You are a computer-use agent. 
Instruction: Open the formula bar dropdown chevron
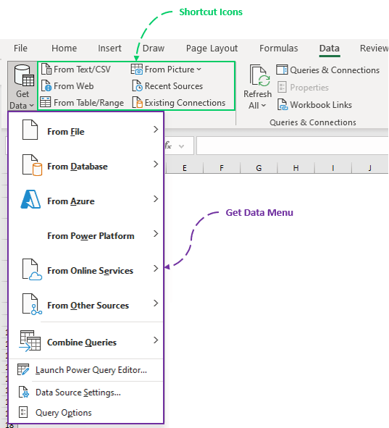click(x=181, y=146)
